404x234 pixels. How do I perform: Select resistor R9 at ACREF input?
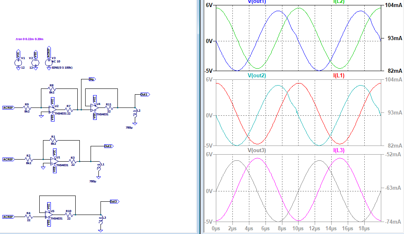[27, 107]
